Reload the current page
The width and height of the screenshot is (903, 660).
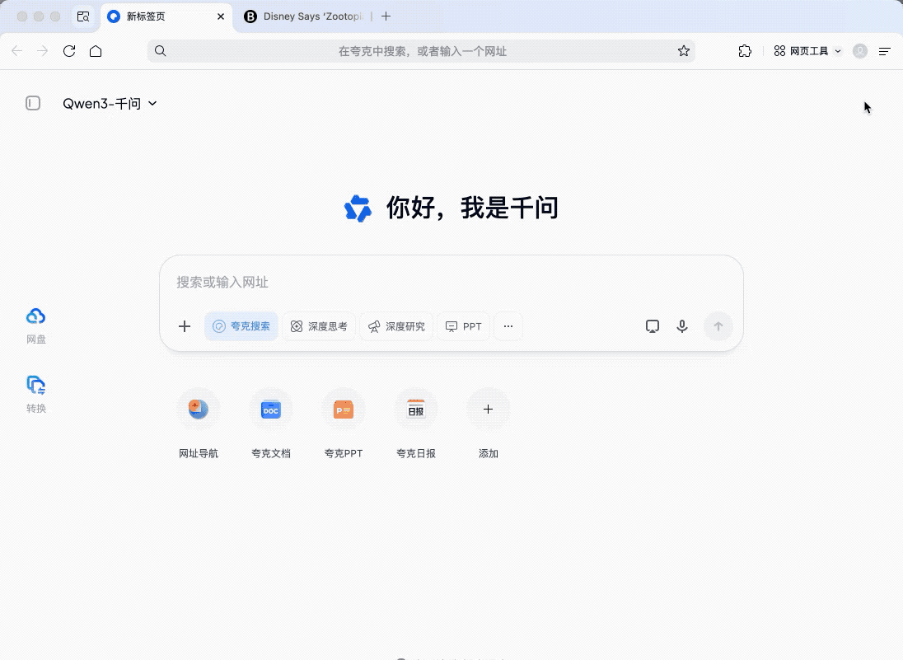[69, 51]
